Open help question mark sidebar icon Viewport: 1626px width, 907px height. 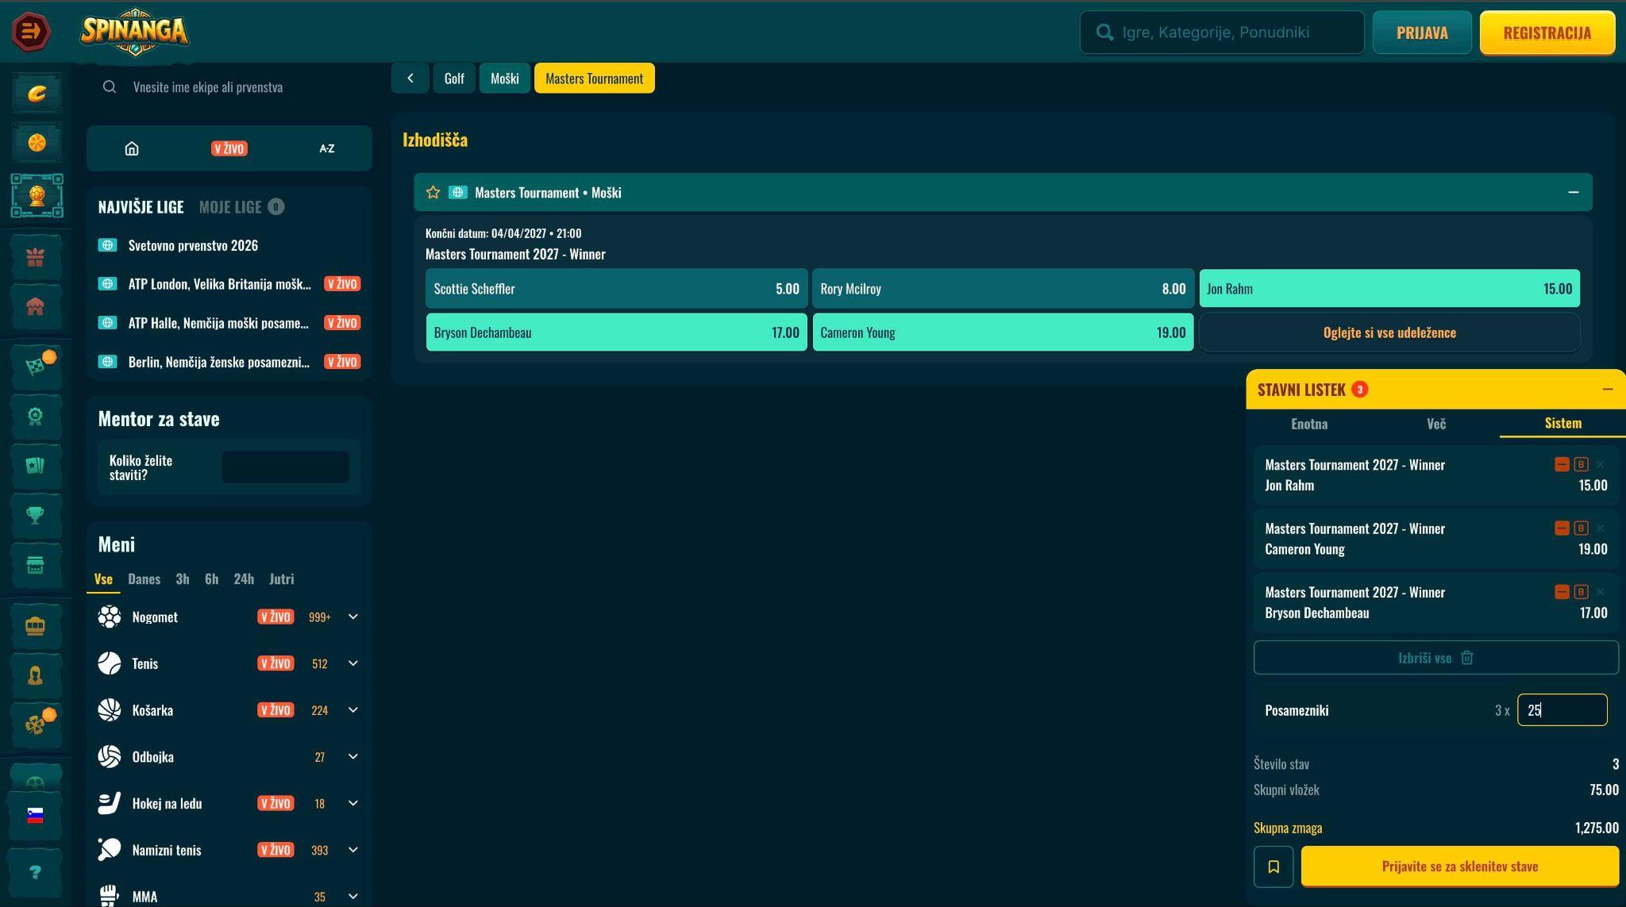(x=35, y=872)
